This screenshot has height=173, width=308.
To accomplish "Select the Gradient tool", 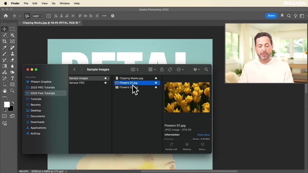I will pos(4,66).
